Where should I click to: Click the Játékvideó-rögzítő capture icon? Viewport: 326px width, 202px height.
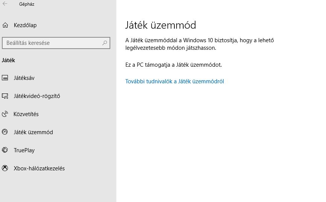point(5,96)
